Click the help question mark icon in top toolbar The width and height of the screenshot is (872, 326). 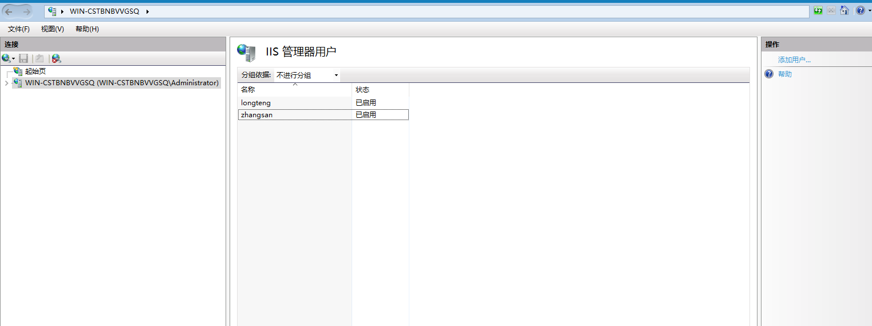point(860,10)
